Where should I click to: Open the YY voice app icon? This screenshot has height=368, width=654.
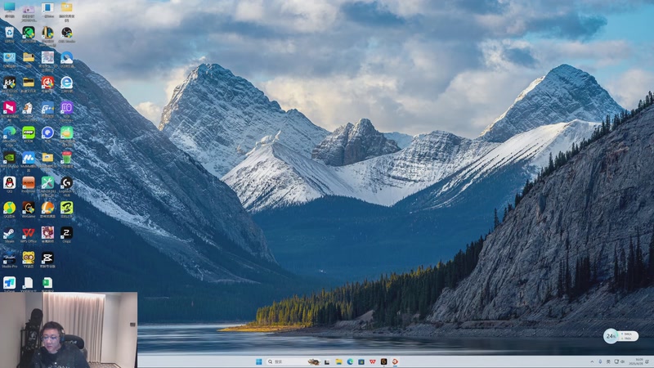[x=29, y=258]
